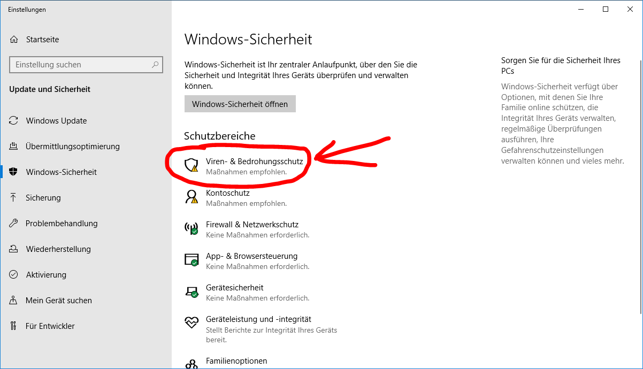The width and height of the screenshot is (643, 369).
Task: Click the Windows Update refresh arrows icon
Action: (14, 121)
